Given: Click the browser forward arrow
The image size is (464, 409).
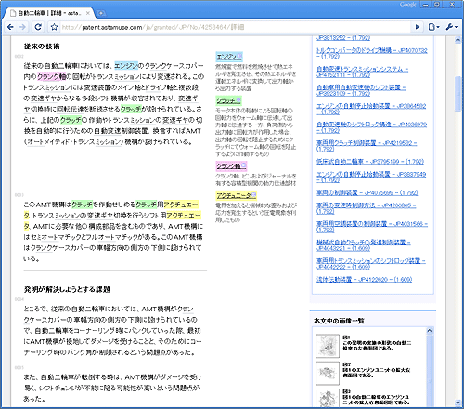Looking at the screenshot, I should pos(22,27).
